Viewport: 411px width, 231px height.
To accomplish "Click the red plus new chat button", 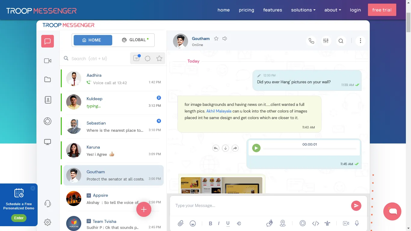I will pos(144,209).
